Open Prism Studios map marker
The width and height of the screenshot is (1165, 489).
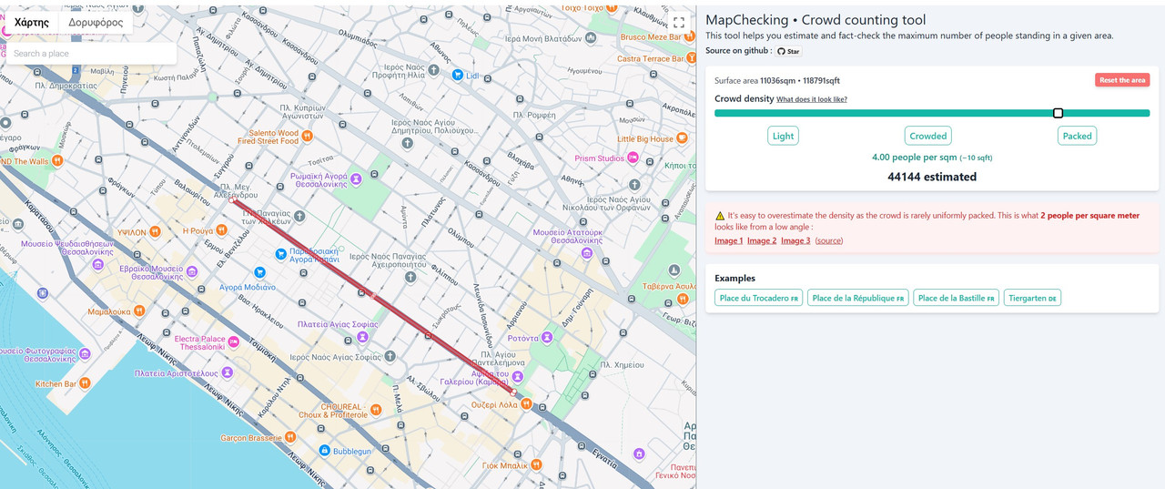[x=634, y=158]
